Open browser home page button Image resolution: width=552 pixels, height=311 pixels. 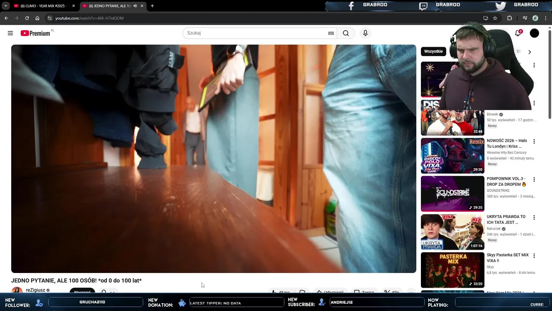tap(37, 18)
